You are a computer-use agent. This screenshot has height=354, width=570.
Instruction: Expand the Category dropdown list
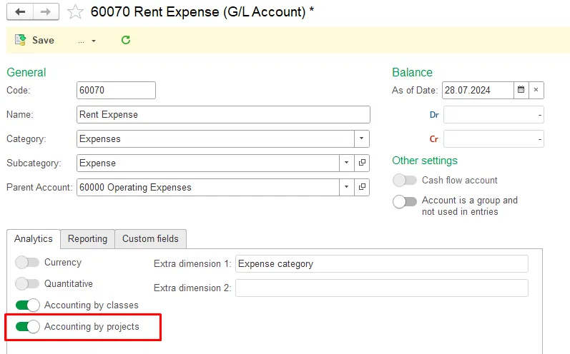pos(362,139)
